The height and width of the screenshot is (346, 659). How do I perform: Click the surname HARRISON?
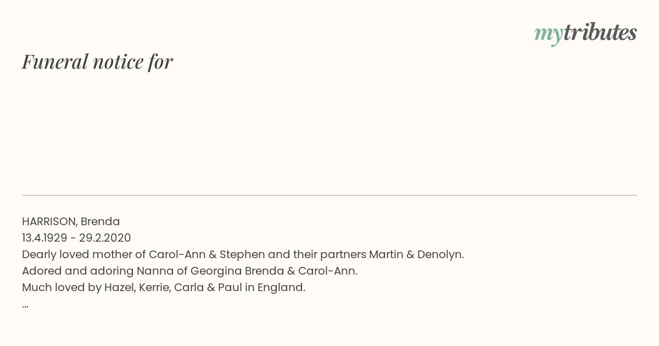tap(49, 221)
